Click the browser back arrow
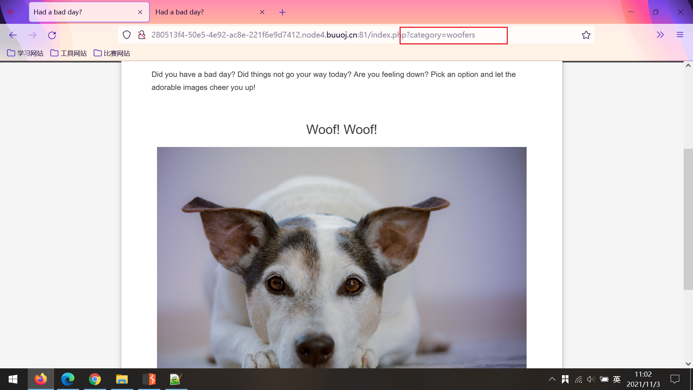This screenshot has height=390, width=693. click(x=13, y=35)
